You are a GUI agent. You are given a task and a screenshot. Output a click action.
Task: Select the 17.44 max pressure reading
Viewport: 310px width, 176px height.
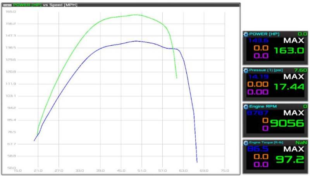pos(289,86)
